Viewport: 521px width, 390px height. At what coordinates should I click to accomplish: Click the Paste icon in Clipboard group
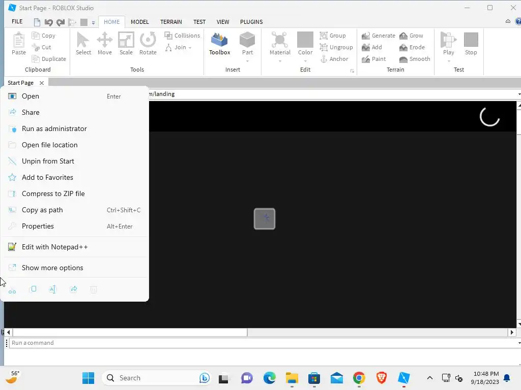click(19, 40)
